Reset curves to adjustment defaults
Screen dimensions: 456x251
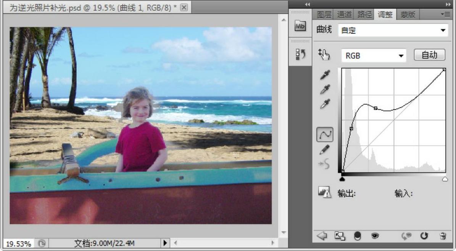tap(424, 236)
